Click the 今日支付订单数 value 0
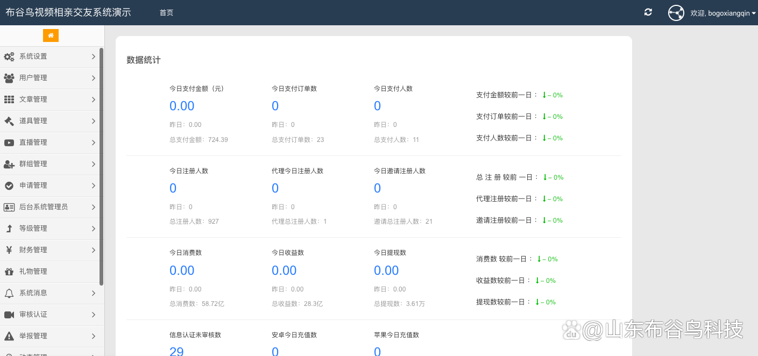This screenshot has width=758, height=356. pos(275,106)
